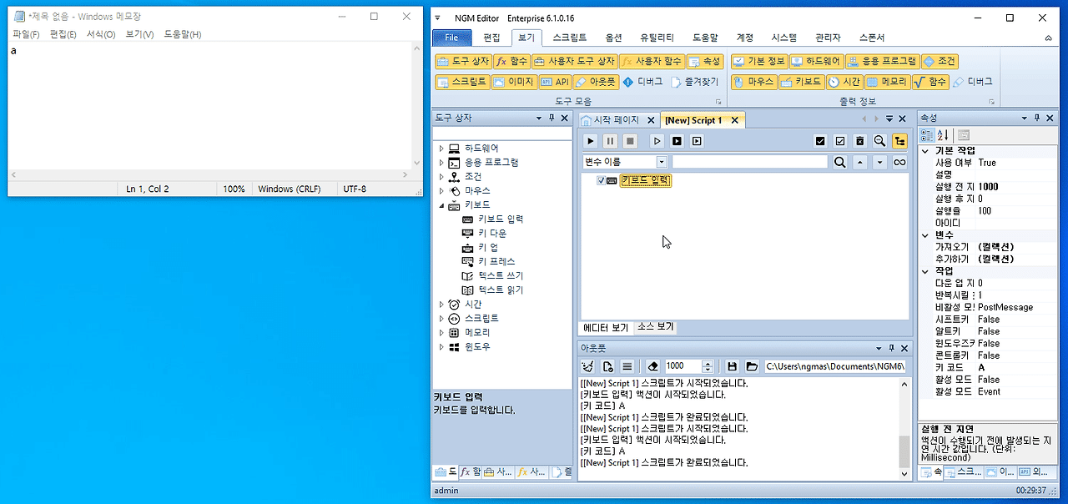1068x504 pixels.
Task: Expand the 마우스 node in 도구 상자 tree
Action: (x=441, y=191)
